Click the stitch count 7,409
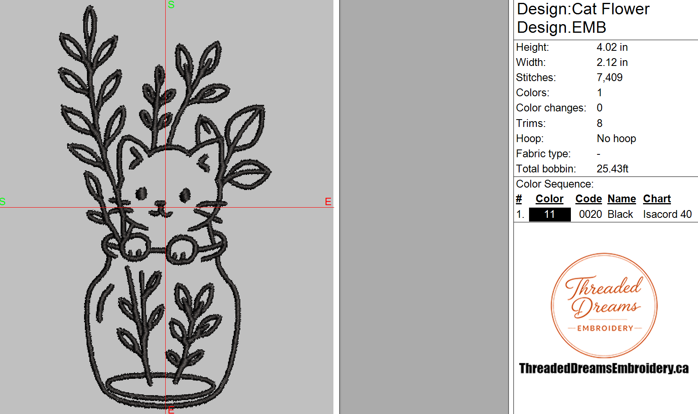 click(x=609, y=77)
